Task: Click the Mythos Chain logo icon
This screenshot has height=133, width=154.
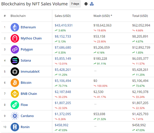Action: tap(15, 38)
